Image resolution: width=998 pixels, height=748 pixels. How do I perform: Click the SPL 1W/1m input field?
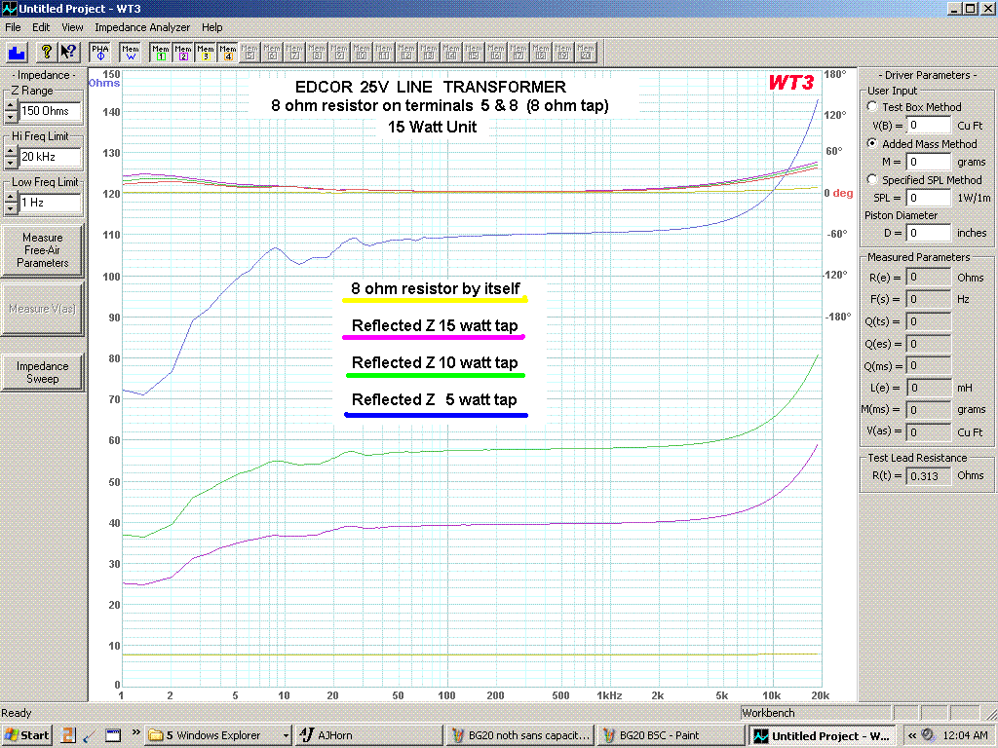[929, 198]
